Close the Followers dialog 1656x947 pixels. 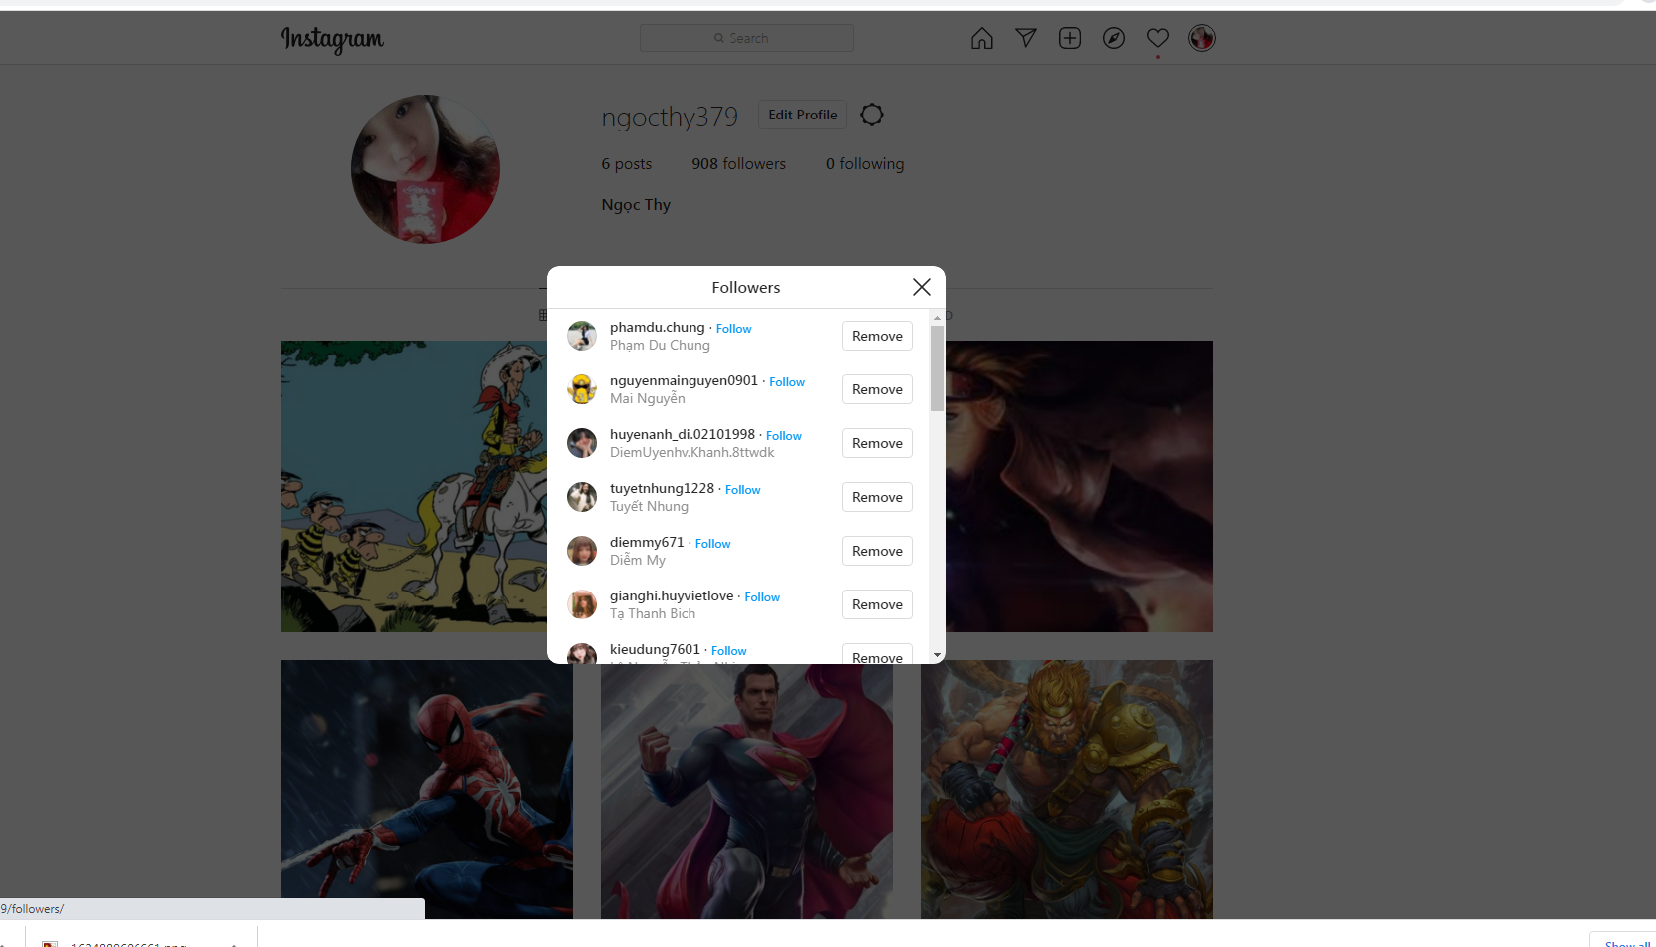922,287
